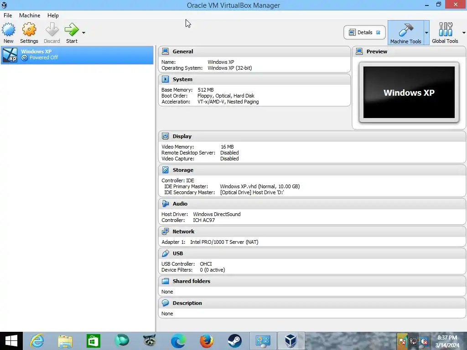Click the New virtual machine icon
Viewport: 467px width, 350px height.
click(x=8, y=30)
